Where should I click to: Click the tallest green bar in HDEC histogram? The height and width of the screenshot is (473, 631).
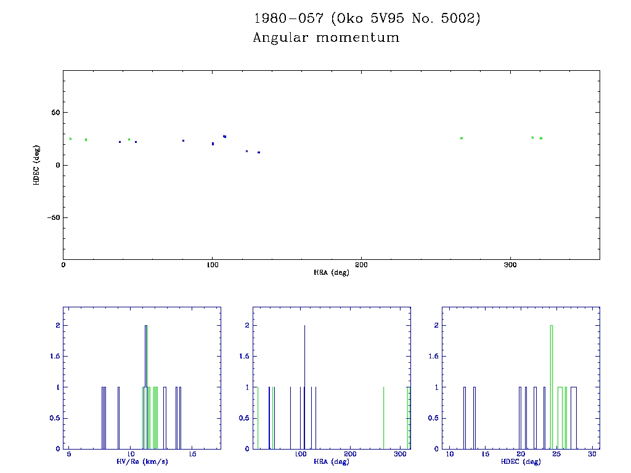(552, 388)
